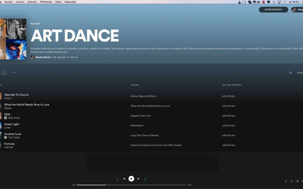This screenshot has width=303, height=189.
Task: Open the Hladík Martin profile link
Action: [x=43, y=57]
